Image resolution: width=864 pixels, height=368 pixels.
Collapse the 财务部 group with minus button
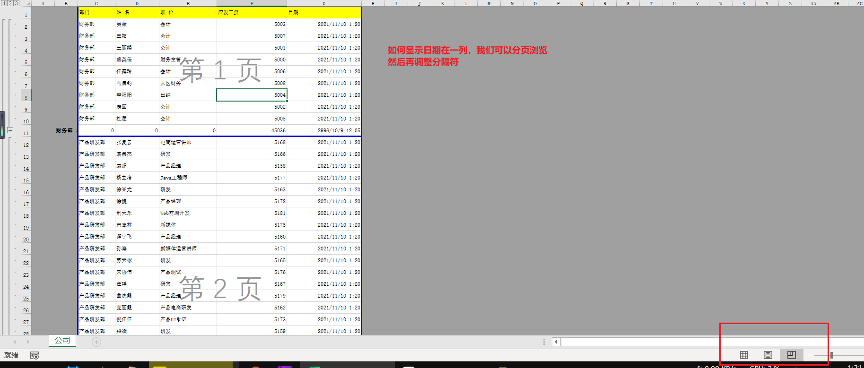pos(10,130)
